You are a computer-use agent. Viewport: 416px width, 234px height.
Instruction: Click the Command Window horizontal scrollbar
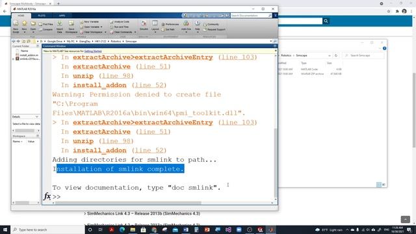tap(128, 203)
